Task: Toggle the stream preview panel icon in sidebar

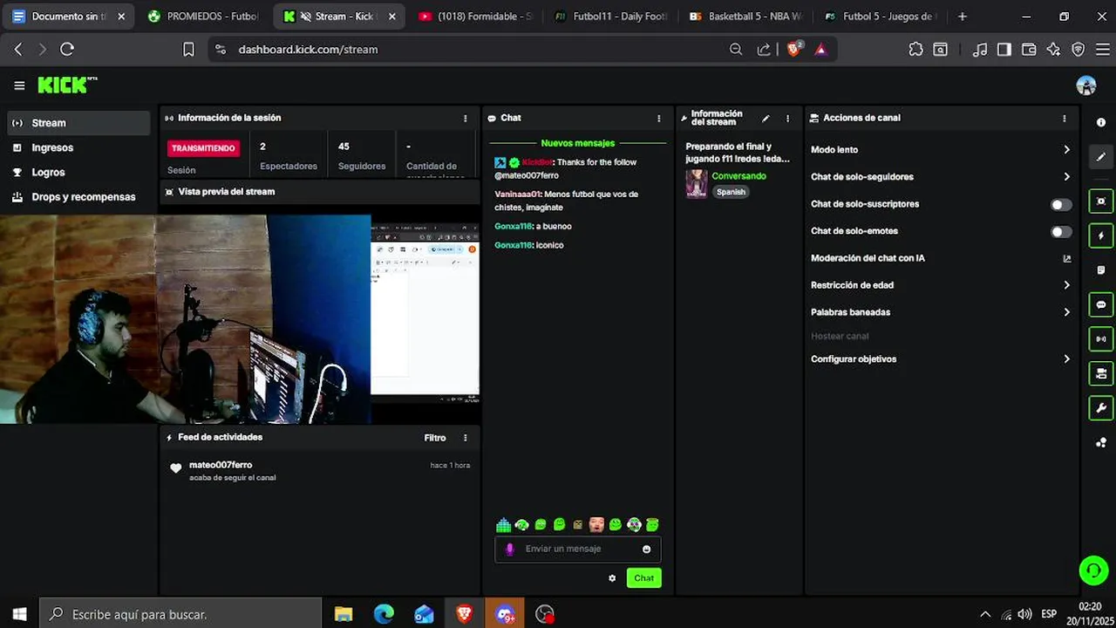Action: [1101, 201]
